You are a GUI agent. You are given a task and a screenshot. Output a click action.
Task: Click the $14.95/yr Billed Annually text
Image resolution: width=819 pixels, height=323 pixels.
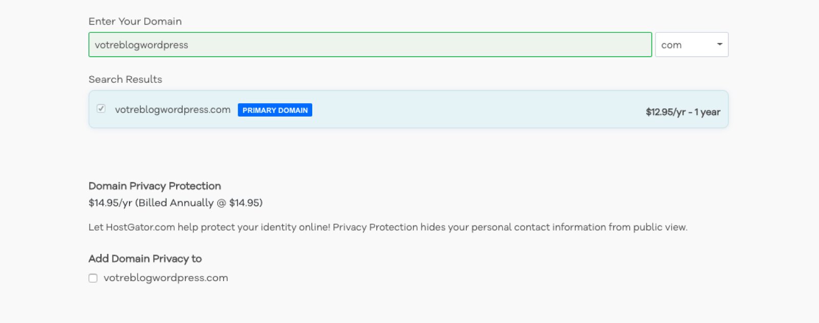point(176,203)
